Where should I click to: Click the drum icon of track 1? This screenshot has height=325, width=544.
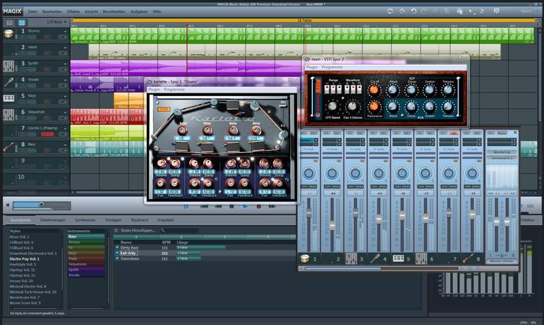click(x=8, y=34)
